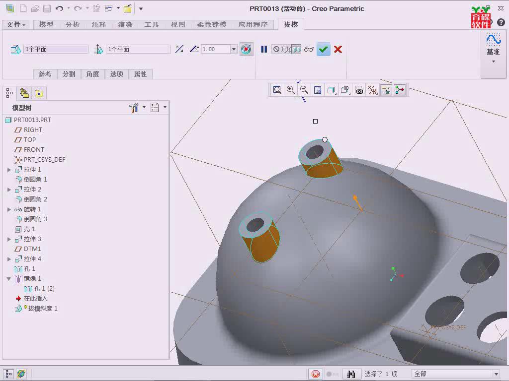This screenshot has height=381, width=509.
Task: Open the 参考 panel tab
Action: click(x=45, y=74)
